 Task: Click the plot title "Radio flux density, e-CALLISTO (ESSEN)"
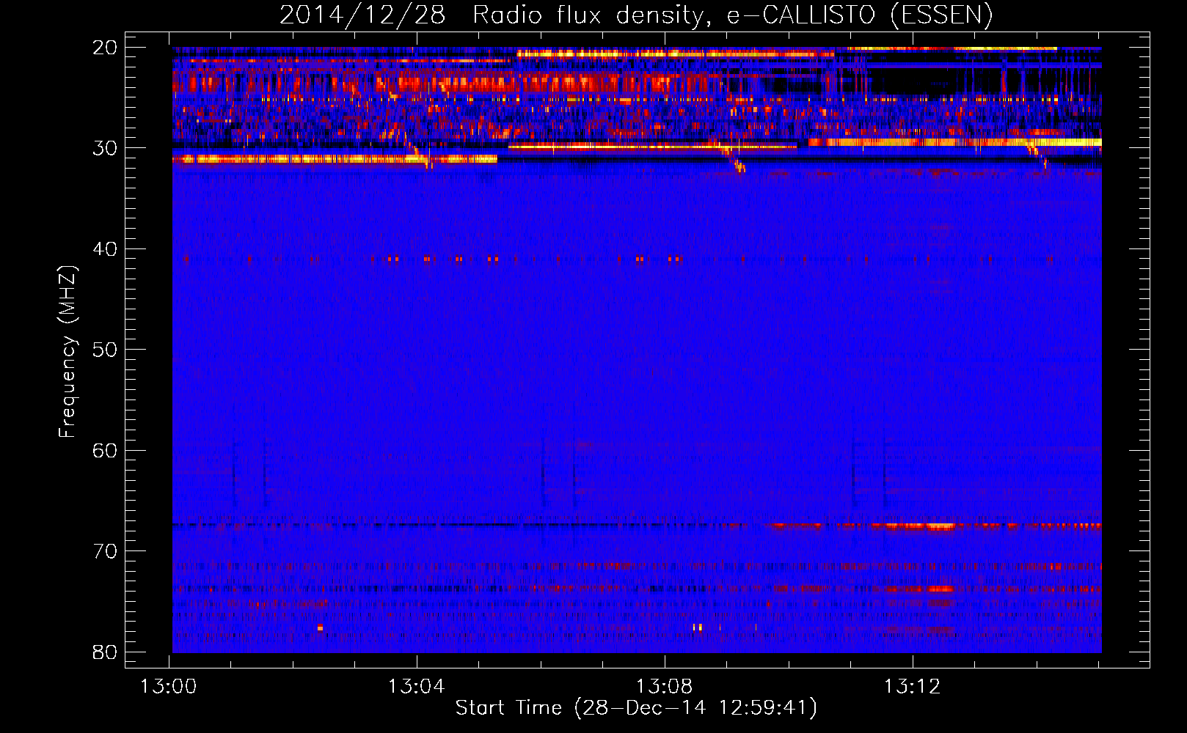pyautogui.click(x=732, y=15)
